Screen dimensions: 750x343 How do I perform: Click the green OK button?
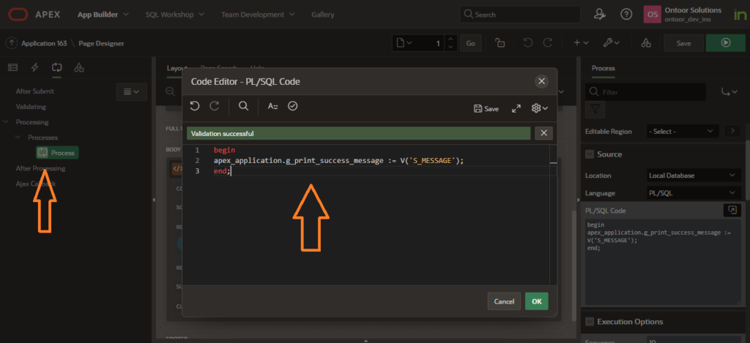(x=536, y=301)
